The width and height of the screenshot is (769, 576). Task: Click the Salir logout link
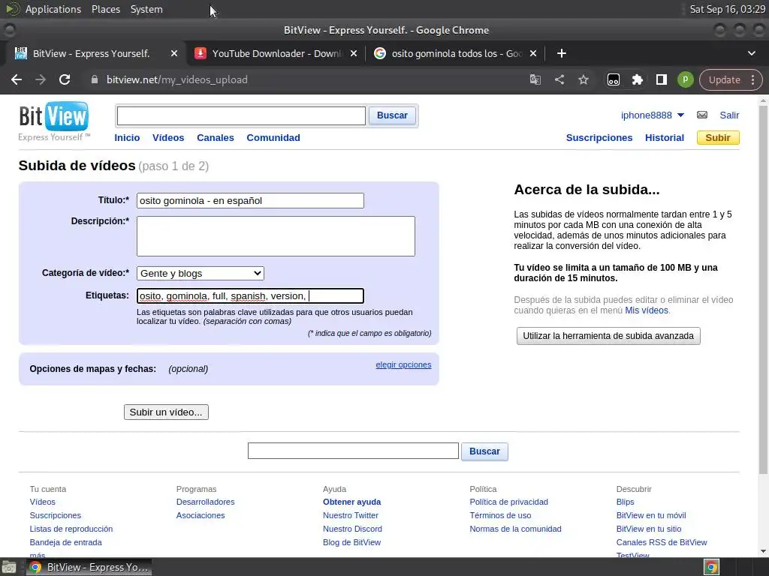(x=728, y=115)
